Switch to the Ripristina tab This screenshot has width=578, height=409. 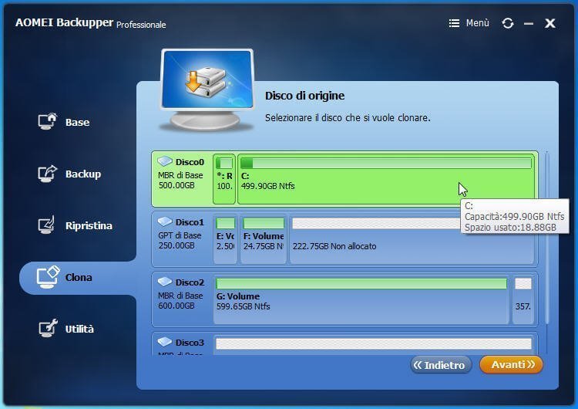[x=89, y=225]
